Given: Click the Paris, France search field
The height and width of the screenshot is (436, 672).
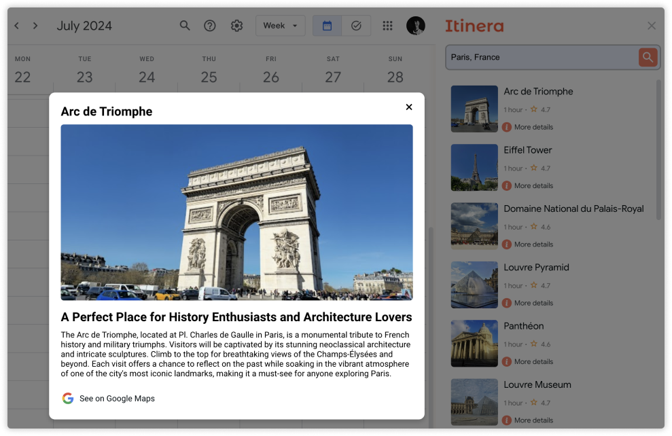Looking at the screenshot, I should (540, 58).
